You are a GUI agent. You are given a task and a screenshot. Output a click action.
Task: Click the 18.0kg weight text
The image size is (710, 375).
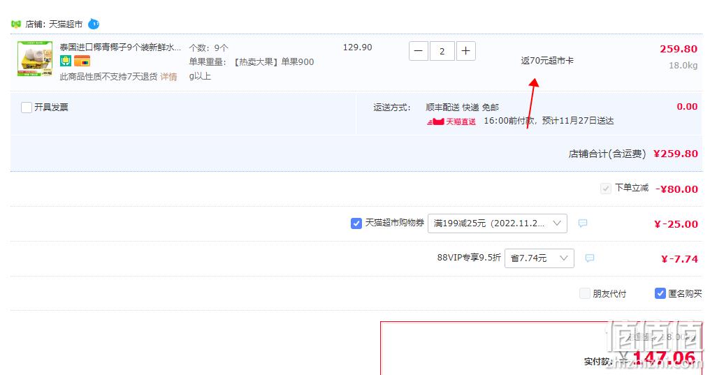(683, 66)
